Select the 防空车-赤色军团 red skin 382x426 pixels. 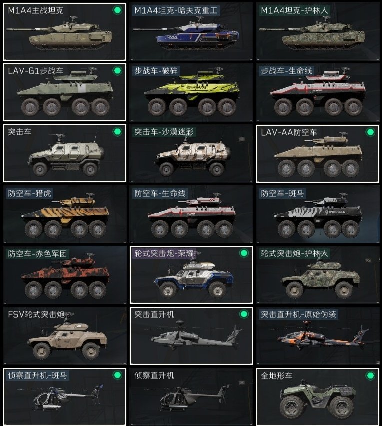point(65,275)
